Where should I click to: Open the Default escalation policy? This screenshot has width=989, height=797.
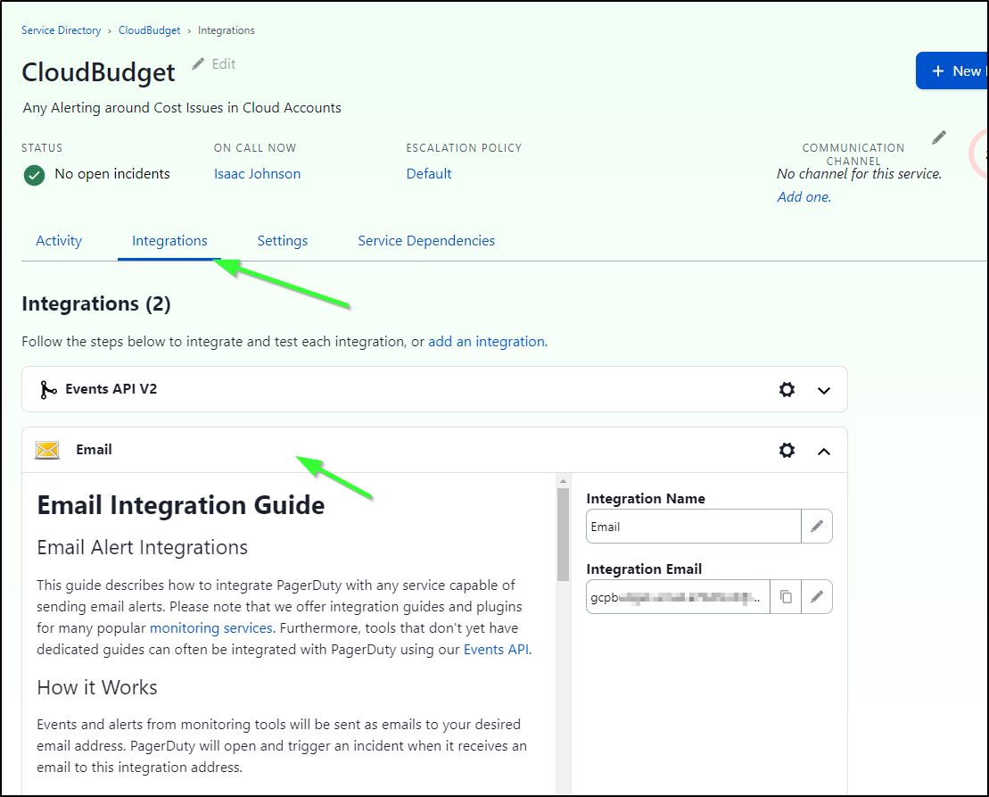pyautogui.click(x=429, y=173)
